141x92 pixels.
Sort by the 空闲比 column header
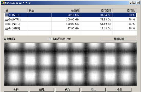pos(124,10)
